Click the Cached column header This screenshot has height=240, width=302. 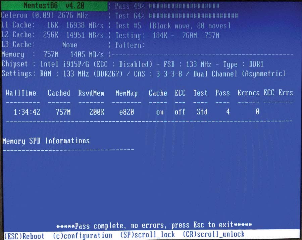(x=59, y=93)
